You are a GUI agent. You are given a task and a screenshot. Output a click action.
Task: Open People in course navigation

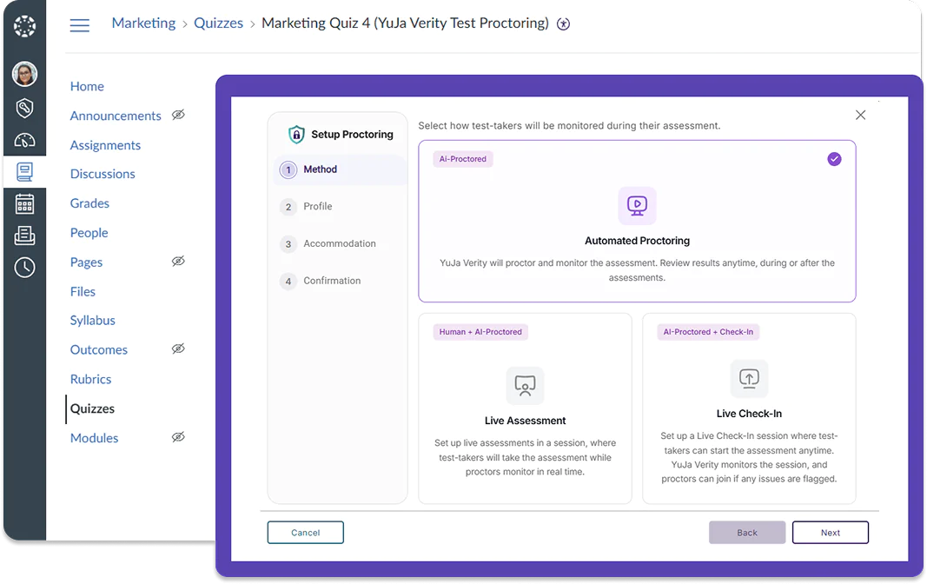tap(89, 233)
